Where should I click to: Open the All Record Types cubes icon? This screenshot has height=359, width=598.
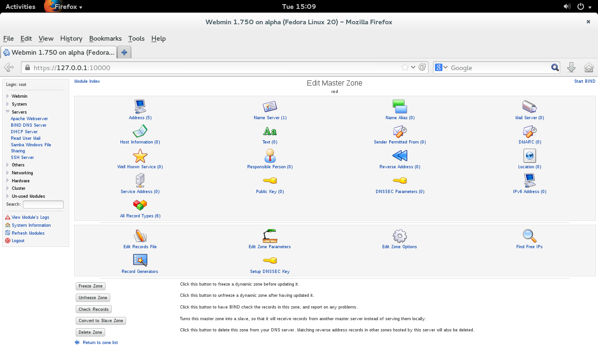point(140,205)
